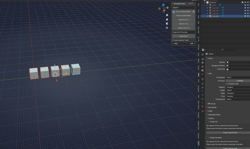The width and height of the screenshot is (250, 149).
Task: Hide Cube object with eye icon
Action: [248, 5]
